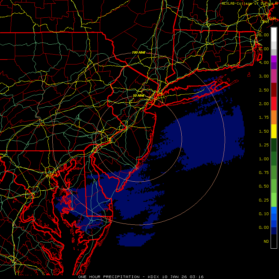Screen dimensions: 279x279
Task: Click the '1.00' legend value
Action: 264,159
